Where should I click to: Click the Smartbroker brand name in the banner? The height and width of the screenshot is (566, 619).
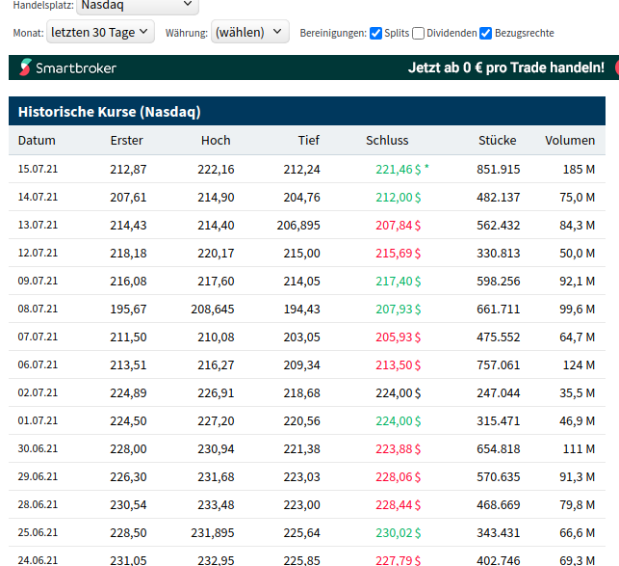76,67
